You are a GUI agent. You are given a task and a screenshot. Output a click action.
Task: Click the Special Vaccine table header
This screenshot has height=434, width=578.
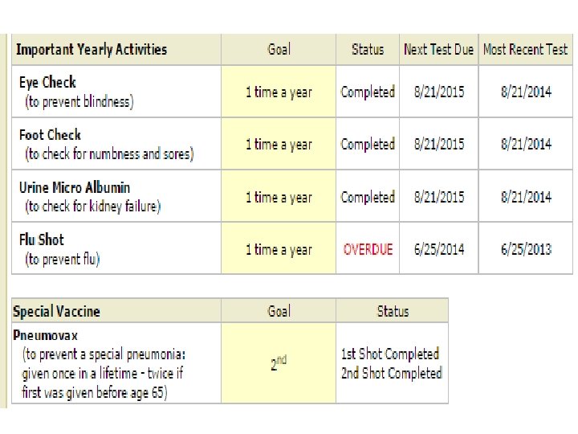coord(56,311)
